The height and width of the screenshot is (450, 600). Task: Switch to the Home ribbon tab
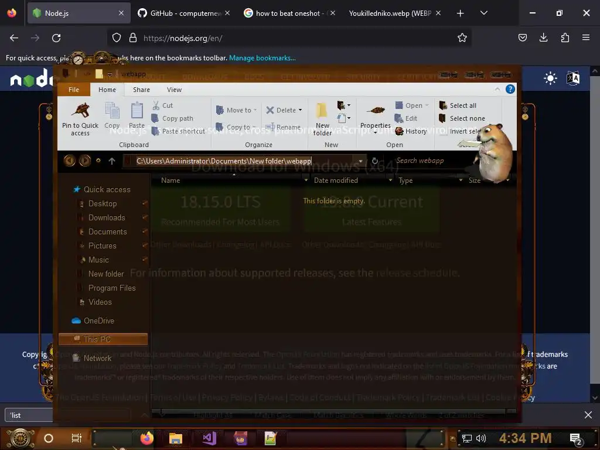point(107,90)
